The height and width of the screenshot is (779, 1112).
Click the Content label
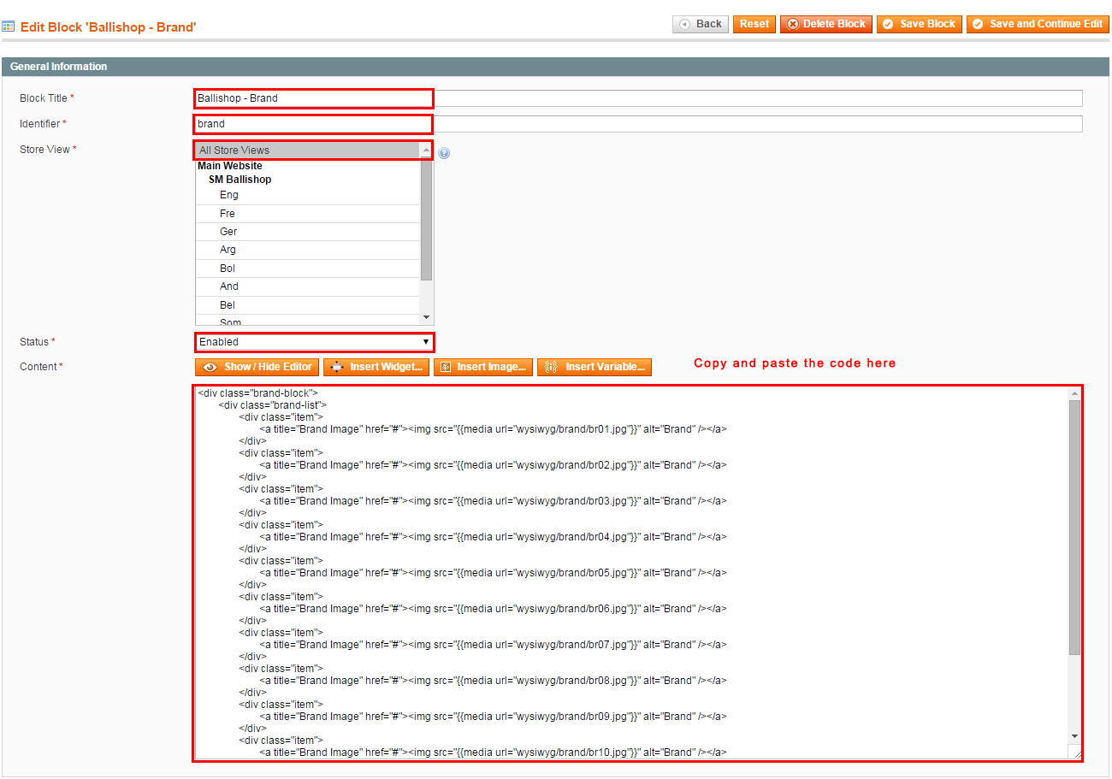click(41, 367)
